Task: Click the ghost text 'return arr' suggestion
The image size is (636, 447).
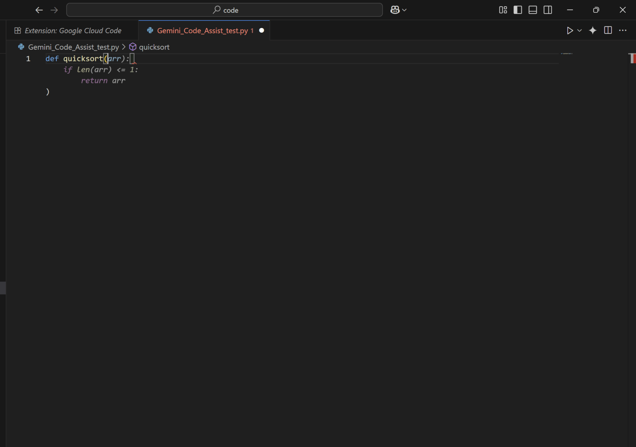Action: click(103, 81)
